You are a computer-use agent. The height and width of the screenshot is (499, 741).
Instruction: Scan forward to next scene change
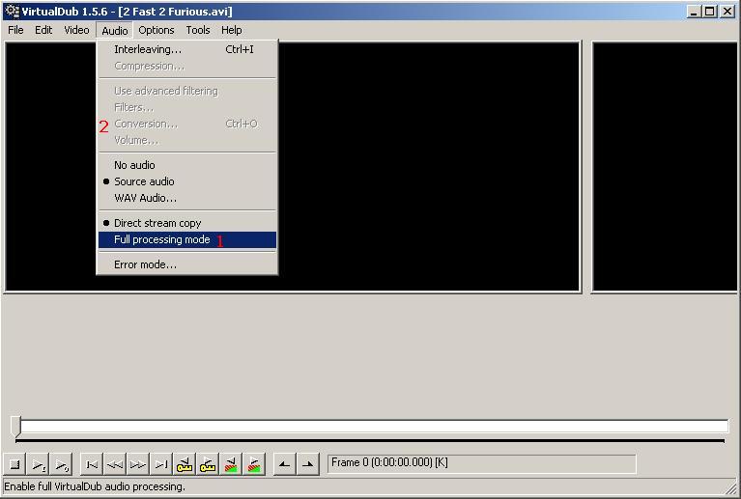(254, 464)
